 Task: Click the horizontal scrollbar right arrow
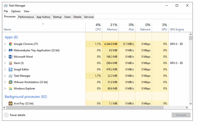pos(187,108)
